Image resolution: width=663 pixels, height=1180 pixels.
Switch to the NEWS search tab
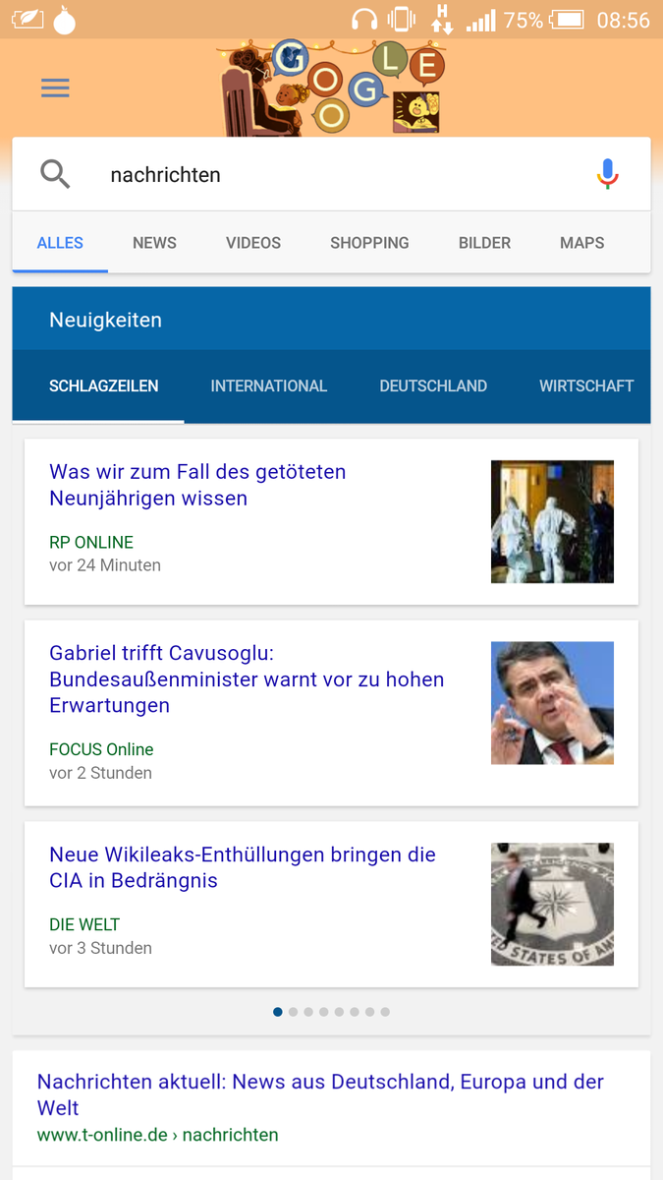pyautogui.click(x=154, y=243)
